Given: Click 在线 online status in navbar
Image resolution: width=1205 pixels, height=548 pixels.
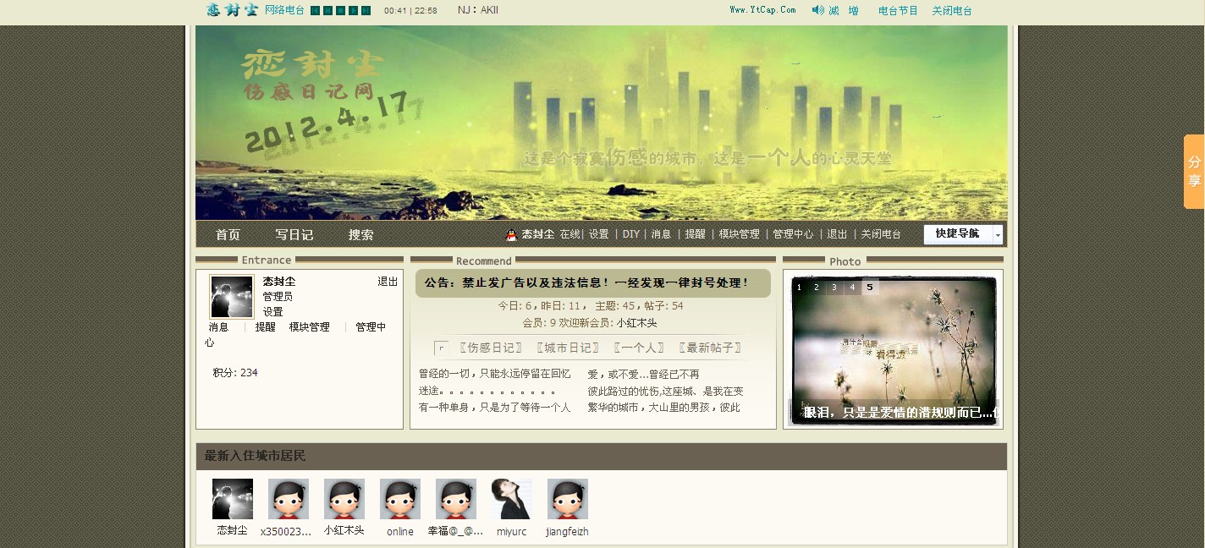Looking at the screenshot, I should click(x=569, y=234).
